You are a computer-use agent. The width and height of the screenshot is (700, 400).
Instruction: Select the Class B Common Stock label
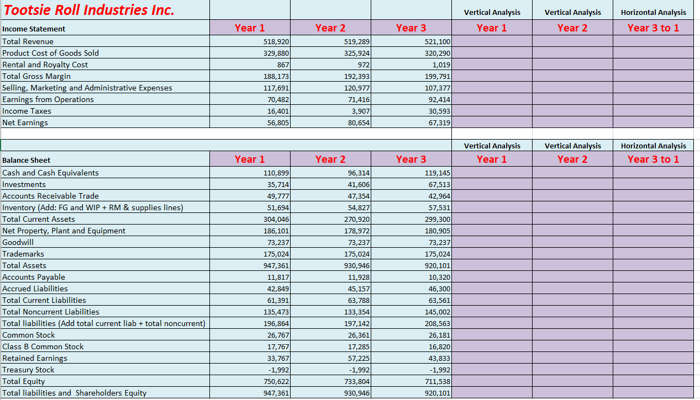click(x=105, y=346)
